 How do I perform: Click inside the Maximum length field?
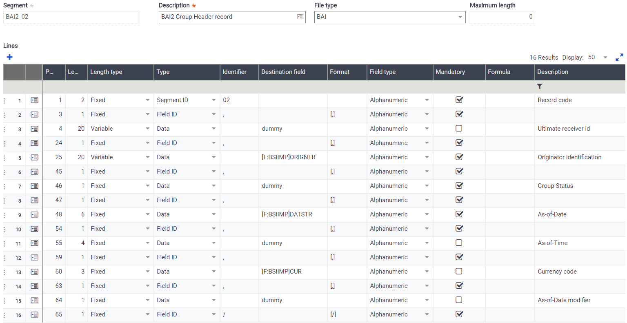click(502, 17)
